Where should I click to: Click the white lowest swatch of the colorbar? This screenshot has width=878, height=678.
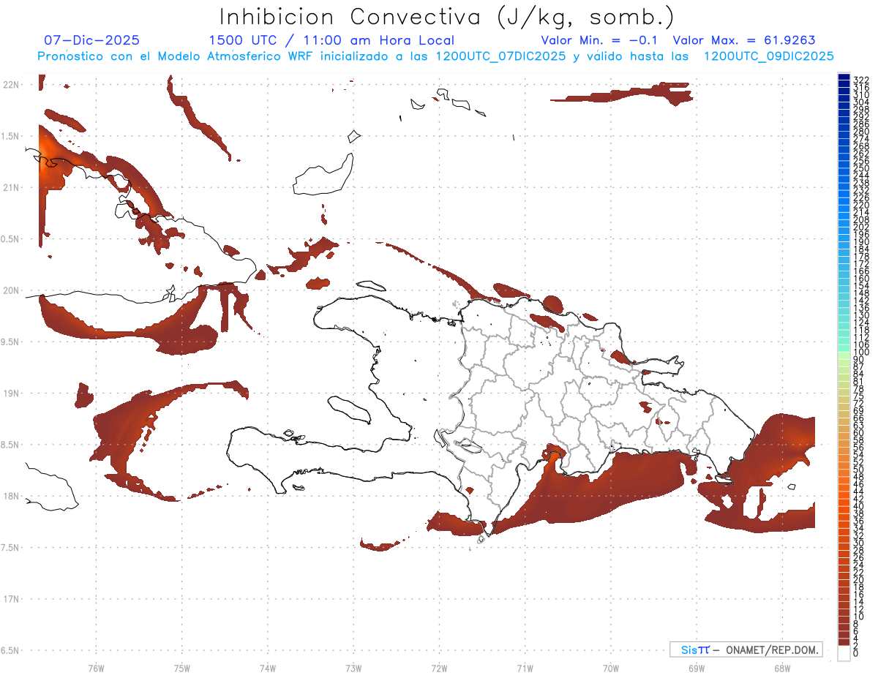tap(844, 653)
